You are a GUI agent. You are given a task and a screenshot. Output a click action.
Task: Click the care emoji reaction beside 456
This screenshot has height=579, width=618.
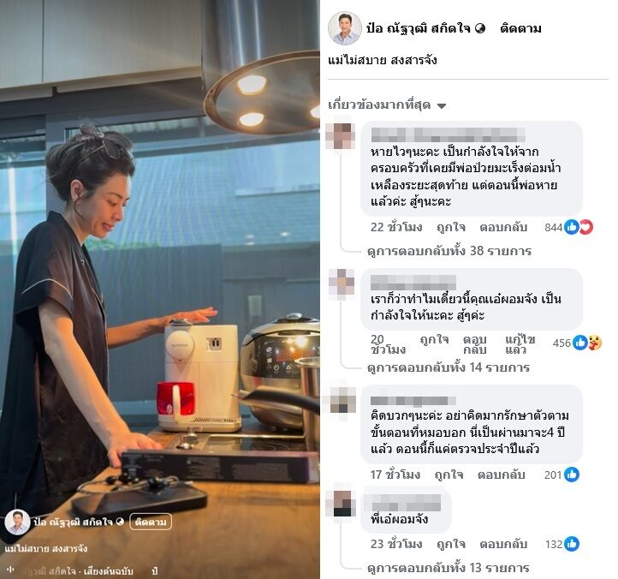click(594, 343)
